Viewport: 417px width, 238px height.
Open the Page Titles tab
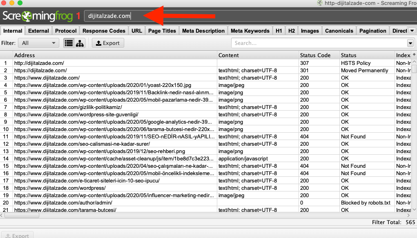162,31
